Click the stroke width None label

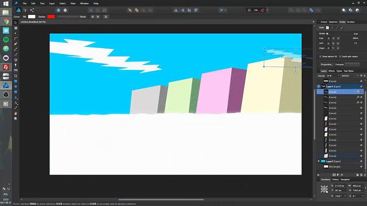tap(83, 17)
